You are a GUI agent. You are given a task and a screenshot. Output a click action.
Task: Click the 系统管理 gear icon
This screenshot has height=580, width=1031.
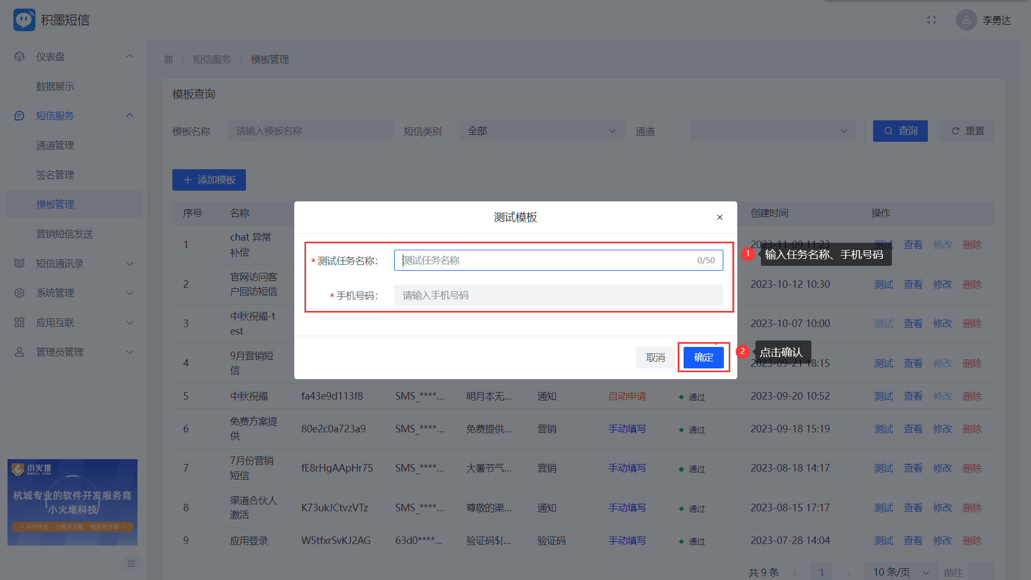click(20, 293)
